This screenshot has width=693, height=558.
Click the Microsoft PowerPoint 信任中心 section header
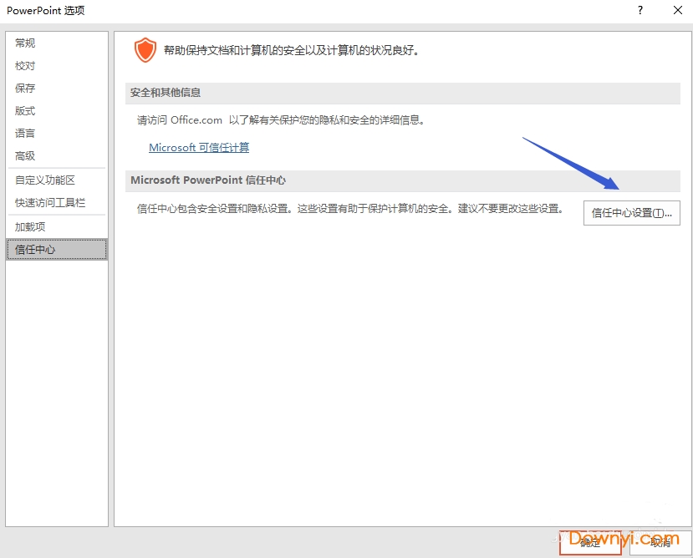point(208,180)
